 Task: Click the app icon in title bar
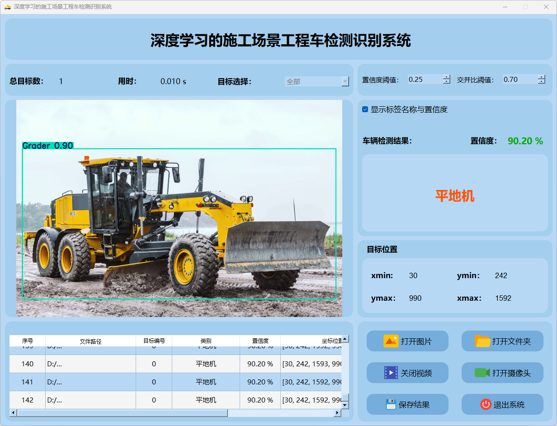click(7, 7)
